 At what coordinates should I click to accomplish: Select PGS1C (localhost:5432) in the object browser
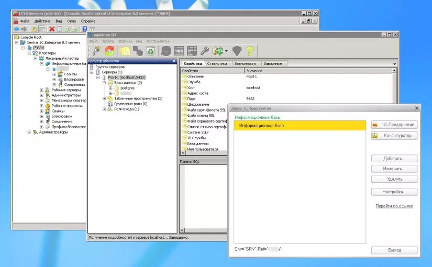[127, 77]
